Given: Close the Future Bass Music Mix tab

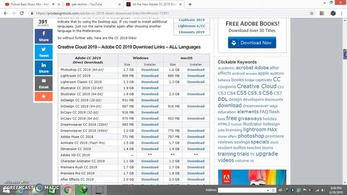Looking at the screenshot, I should click(x=59, y=4).
